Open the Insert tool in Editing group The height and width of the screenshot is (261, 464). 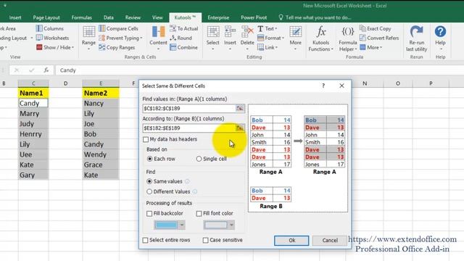230,38
